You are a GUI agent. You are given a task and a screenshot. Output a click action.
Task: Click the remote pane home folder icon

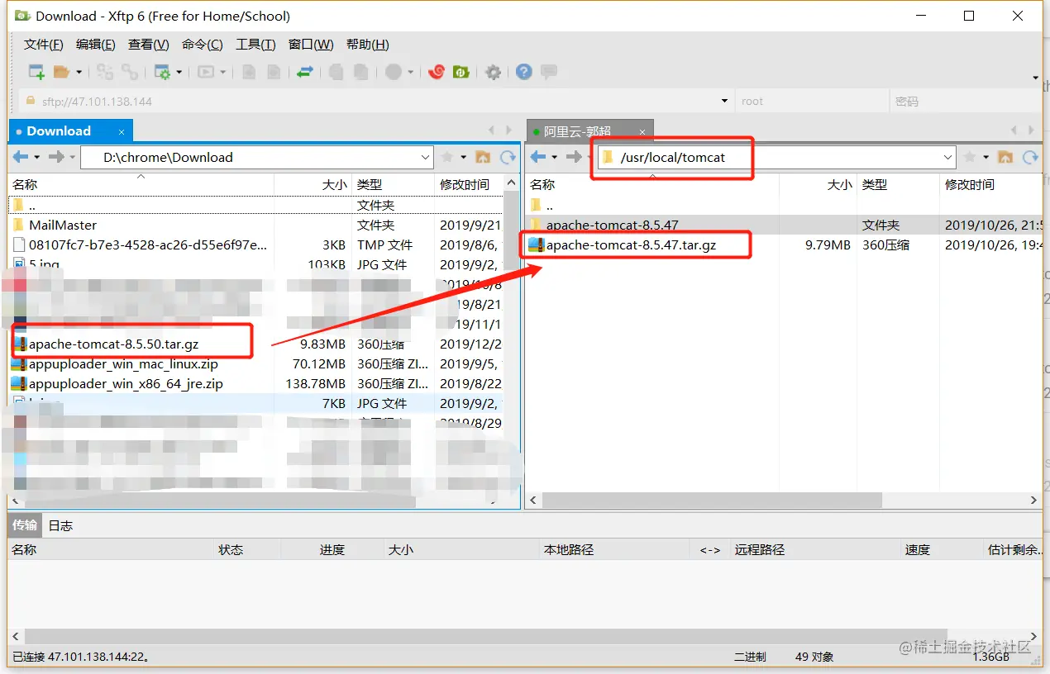(x=1005, y=157)
